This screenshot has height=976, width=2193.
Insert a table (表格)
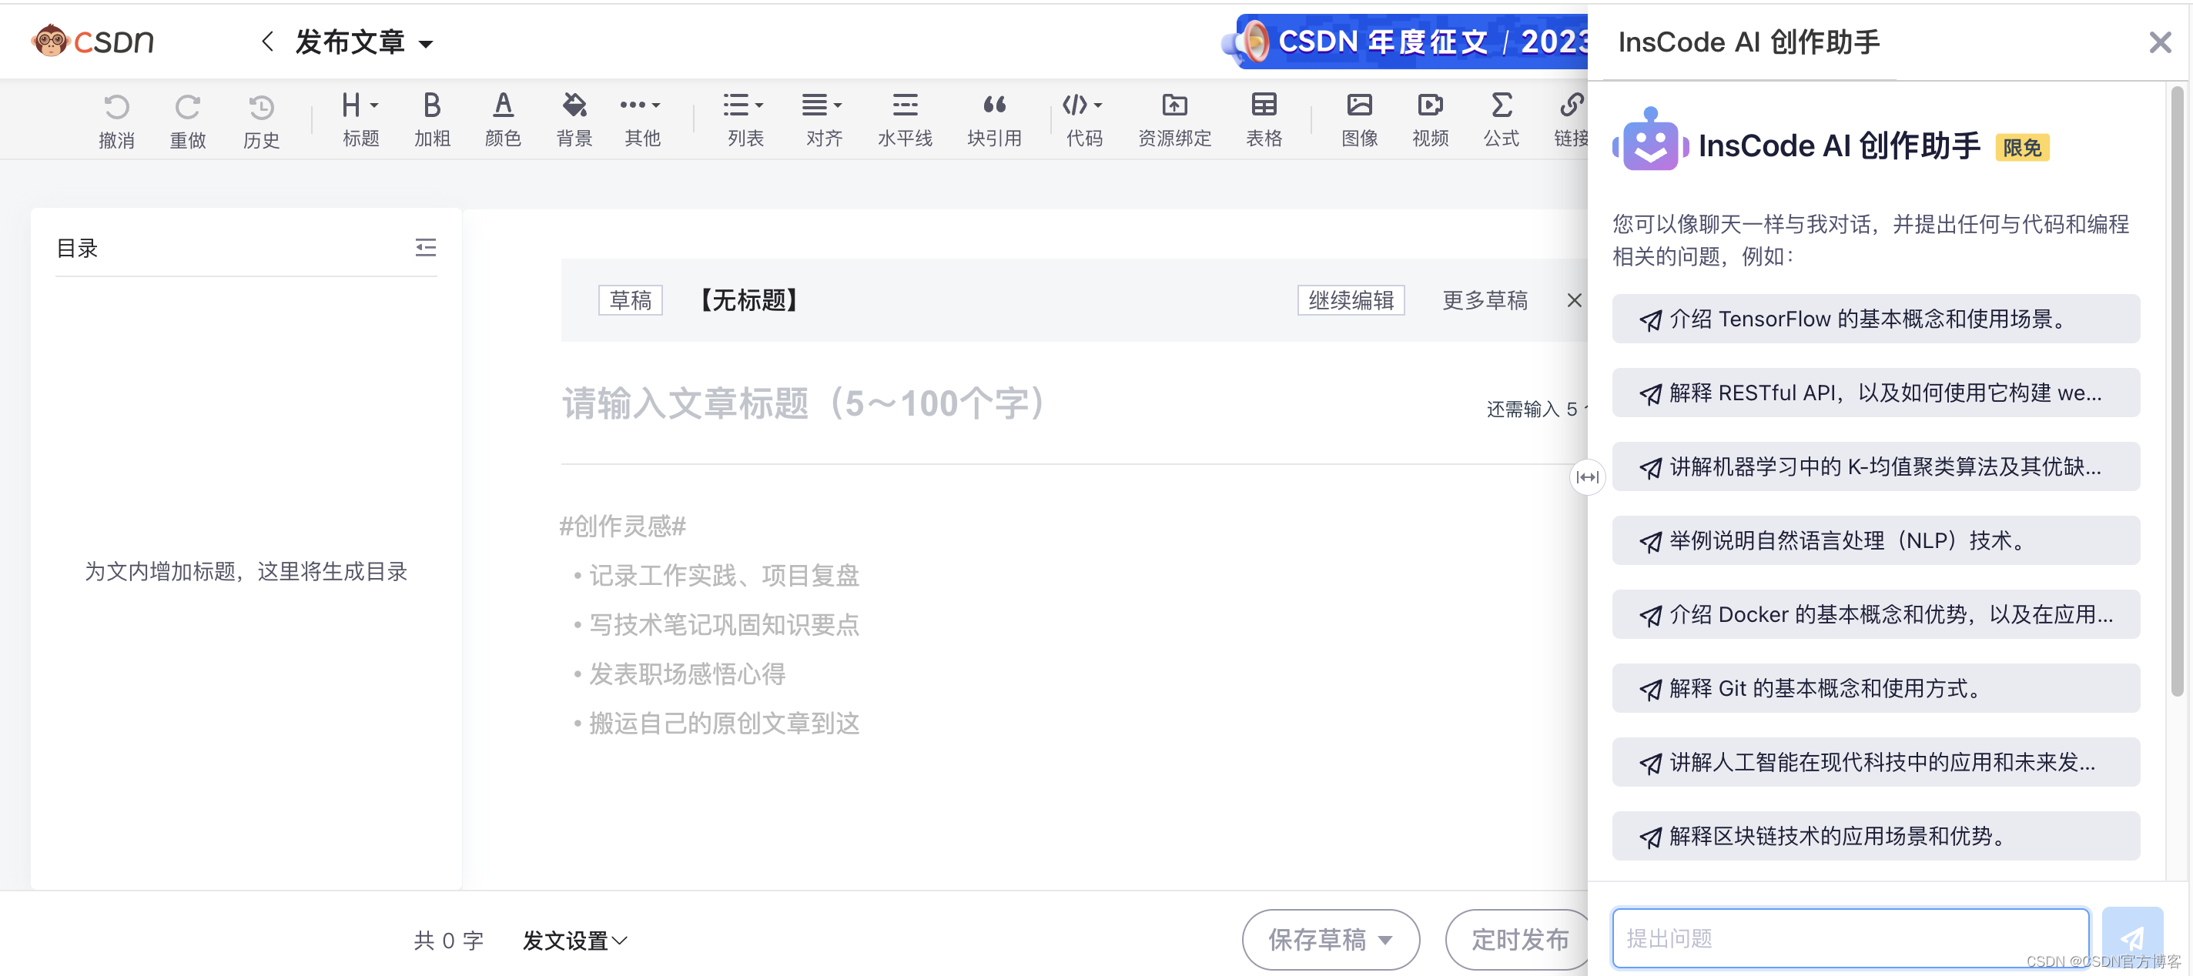coord(1264,105)
